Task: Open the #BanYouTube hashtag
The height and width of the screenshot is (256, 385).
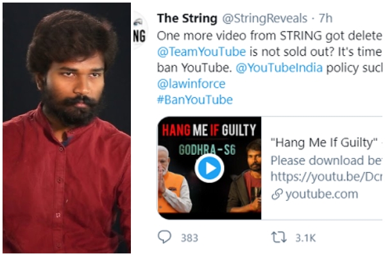Action: [x=194, y=100]
